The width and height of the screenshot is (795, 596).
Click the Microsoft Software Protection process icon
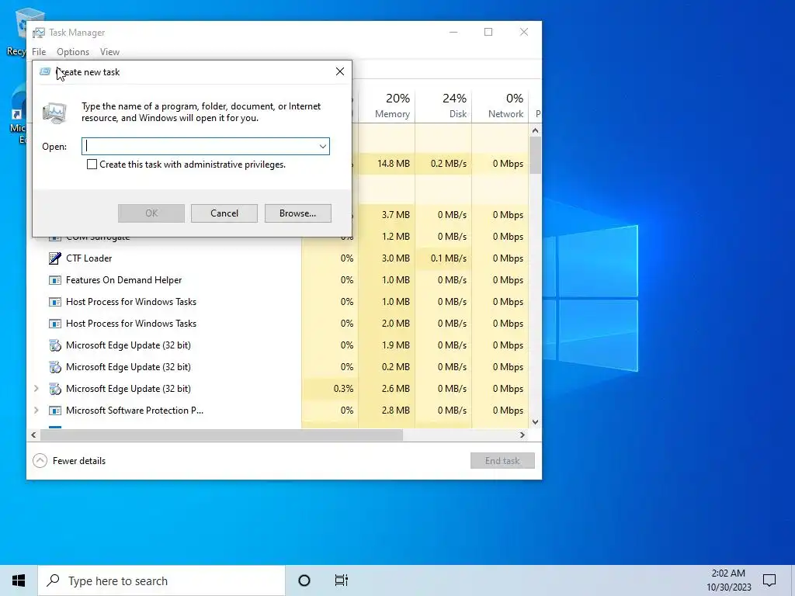pyautogui.click(x=55, y=411)
